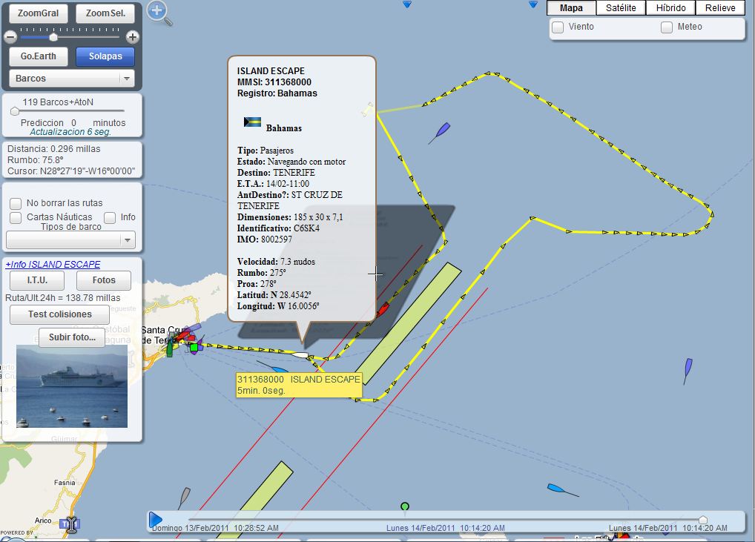Screen dimensions: 755x542
Task: Click the Bahamas flag icon in popup
Action: click(252, 122)
